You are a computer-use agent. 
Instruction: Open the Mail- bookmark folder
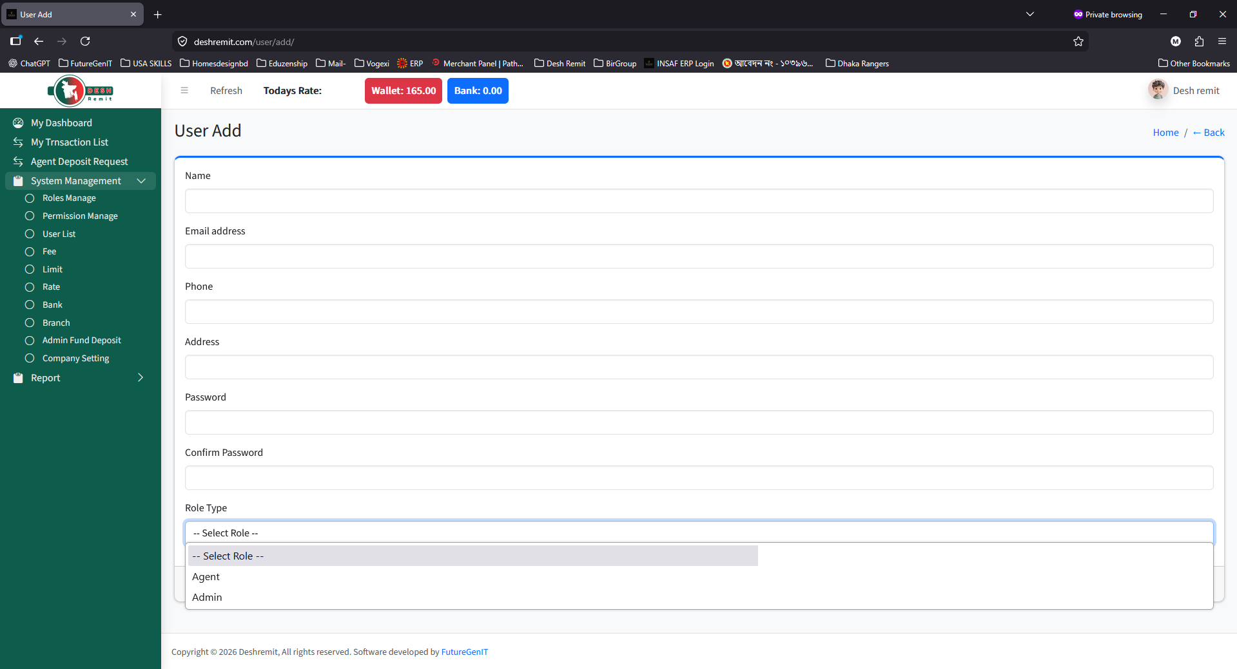coord(331,63)
